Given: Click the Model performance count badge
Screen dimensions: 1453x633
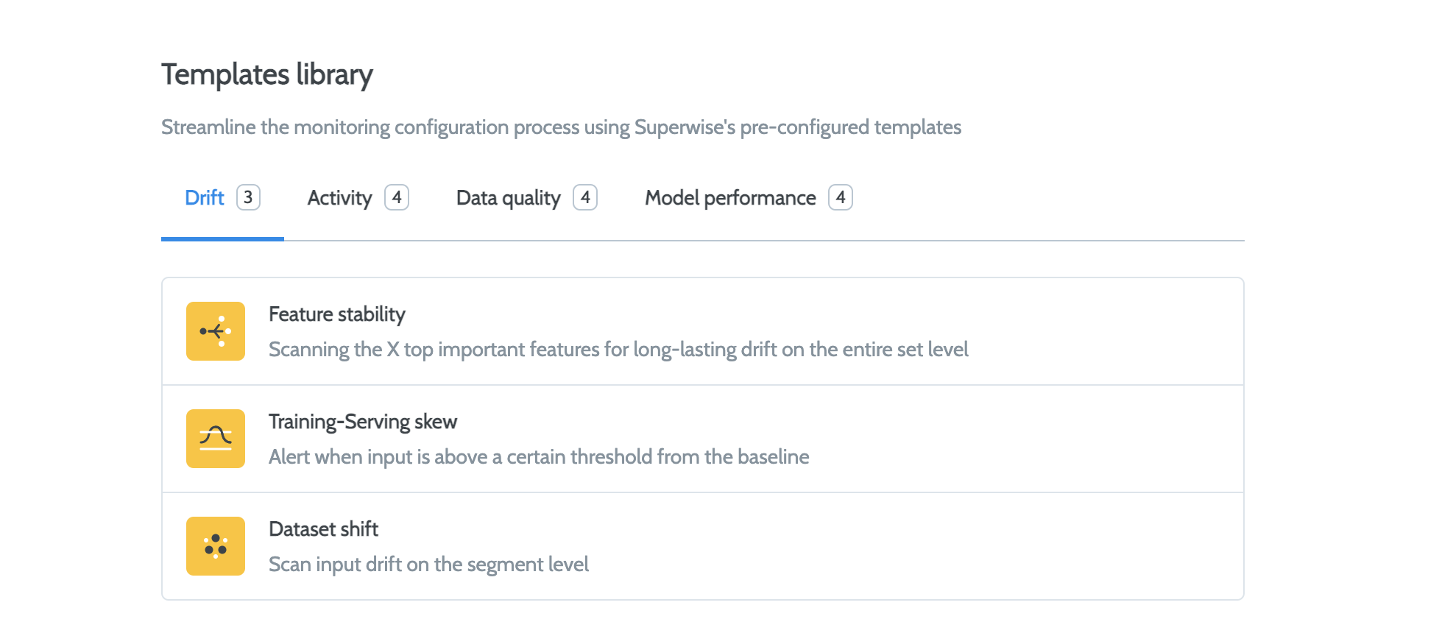Looking at the screenshot, I should pyautogui.click(x=841, y=197).
